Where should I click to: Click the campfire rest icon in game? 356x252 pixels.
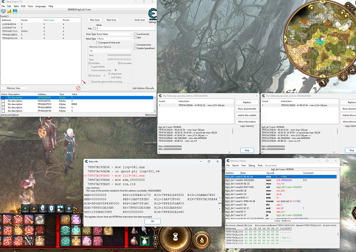click(x=202, y=240)
